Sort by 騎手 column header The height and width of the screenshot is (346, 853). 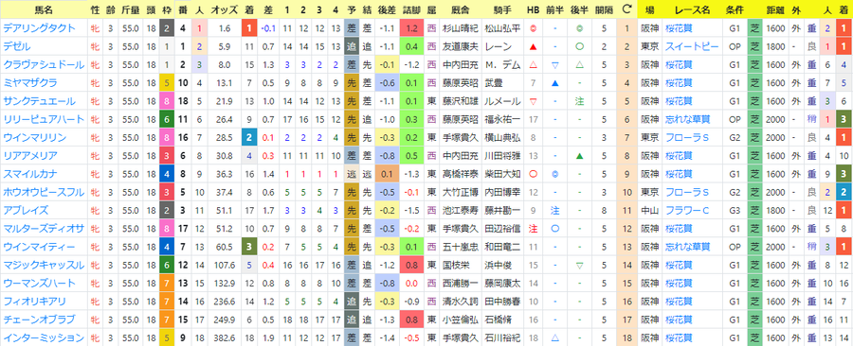click(501, 9)
